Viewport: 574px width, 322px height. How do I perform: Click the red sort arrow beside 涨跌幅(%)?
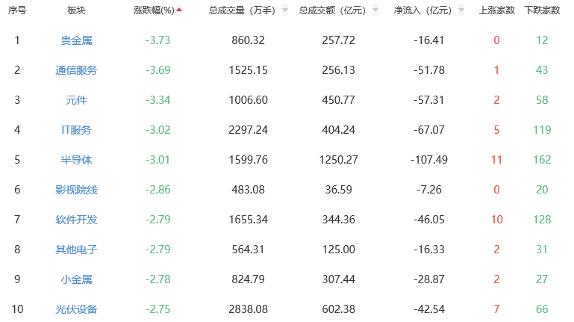click(x=179, y=10)
